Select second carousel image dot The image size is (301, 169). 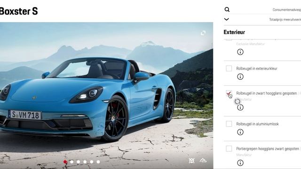[72, 162]
